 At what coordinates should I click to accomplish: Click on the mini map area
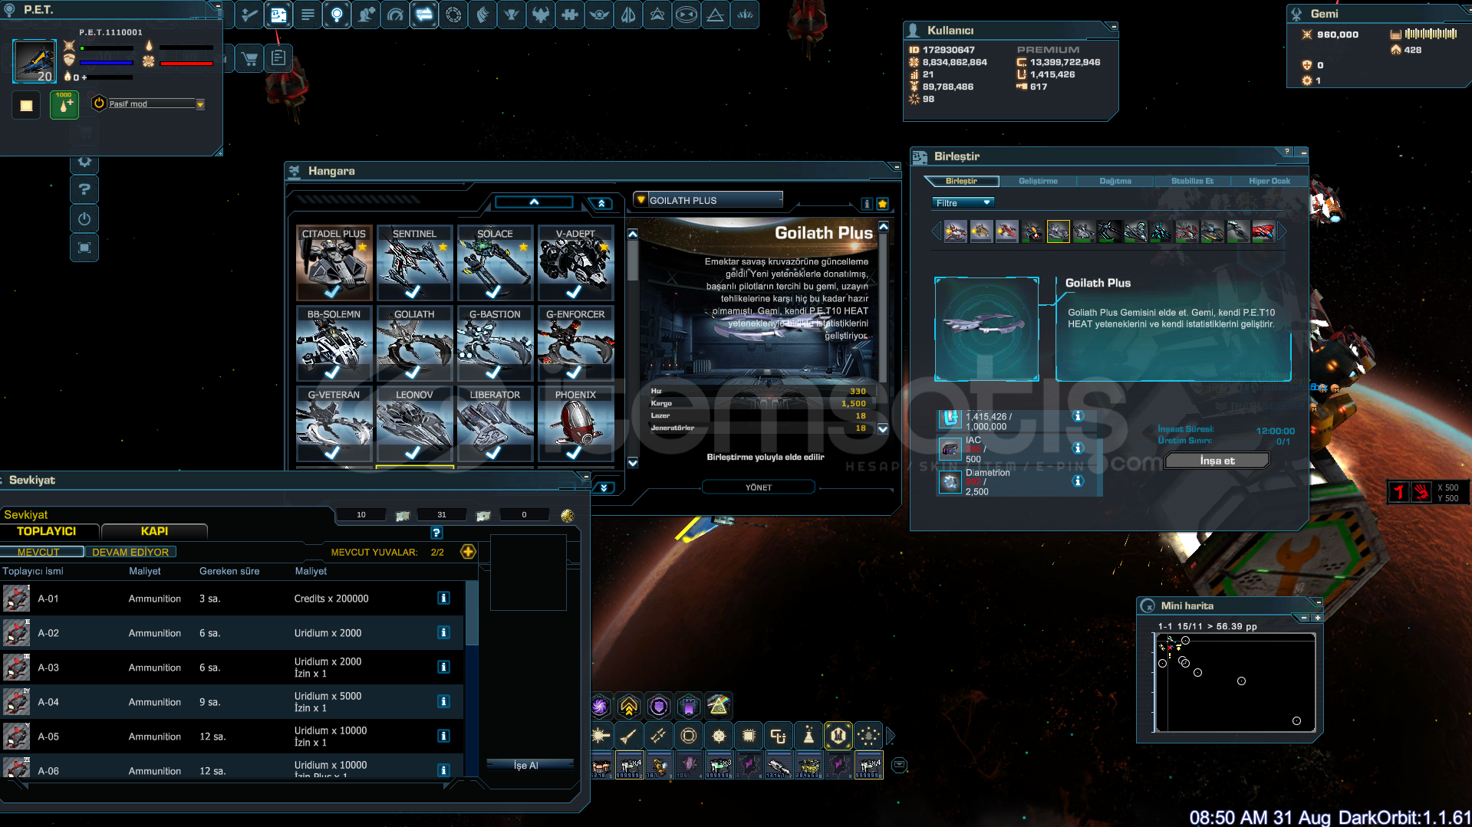pos(1236,682)
